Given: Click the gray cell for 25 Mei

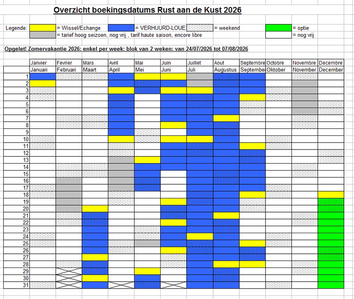Looking at the screenshot, I should [x=147, y=244].
